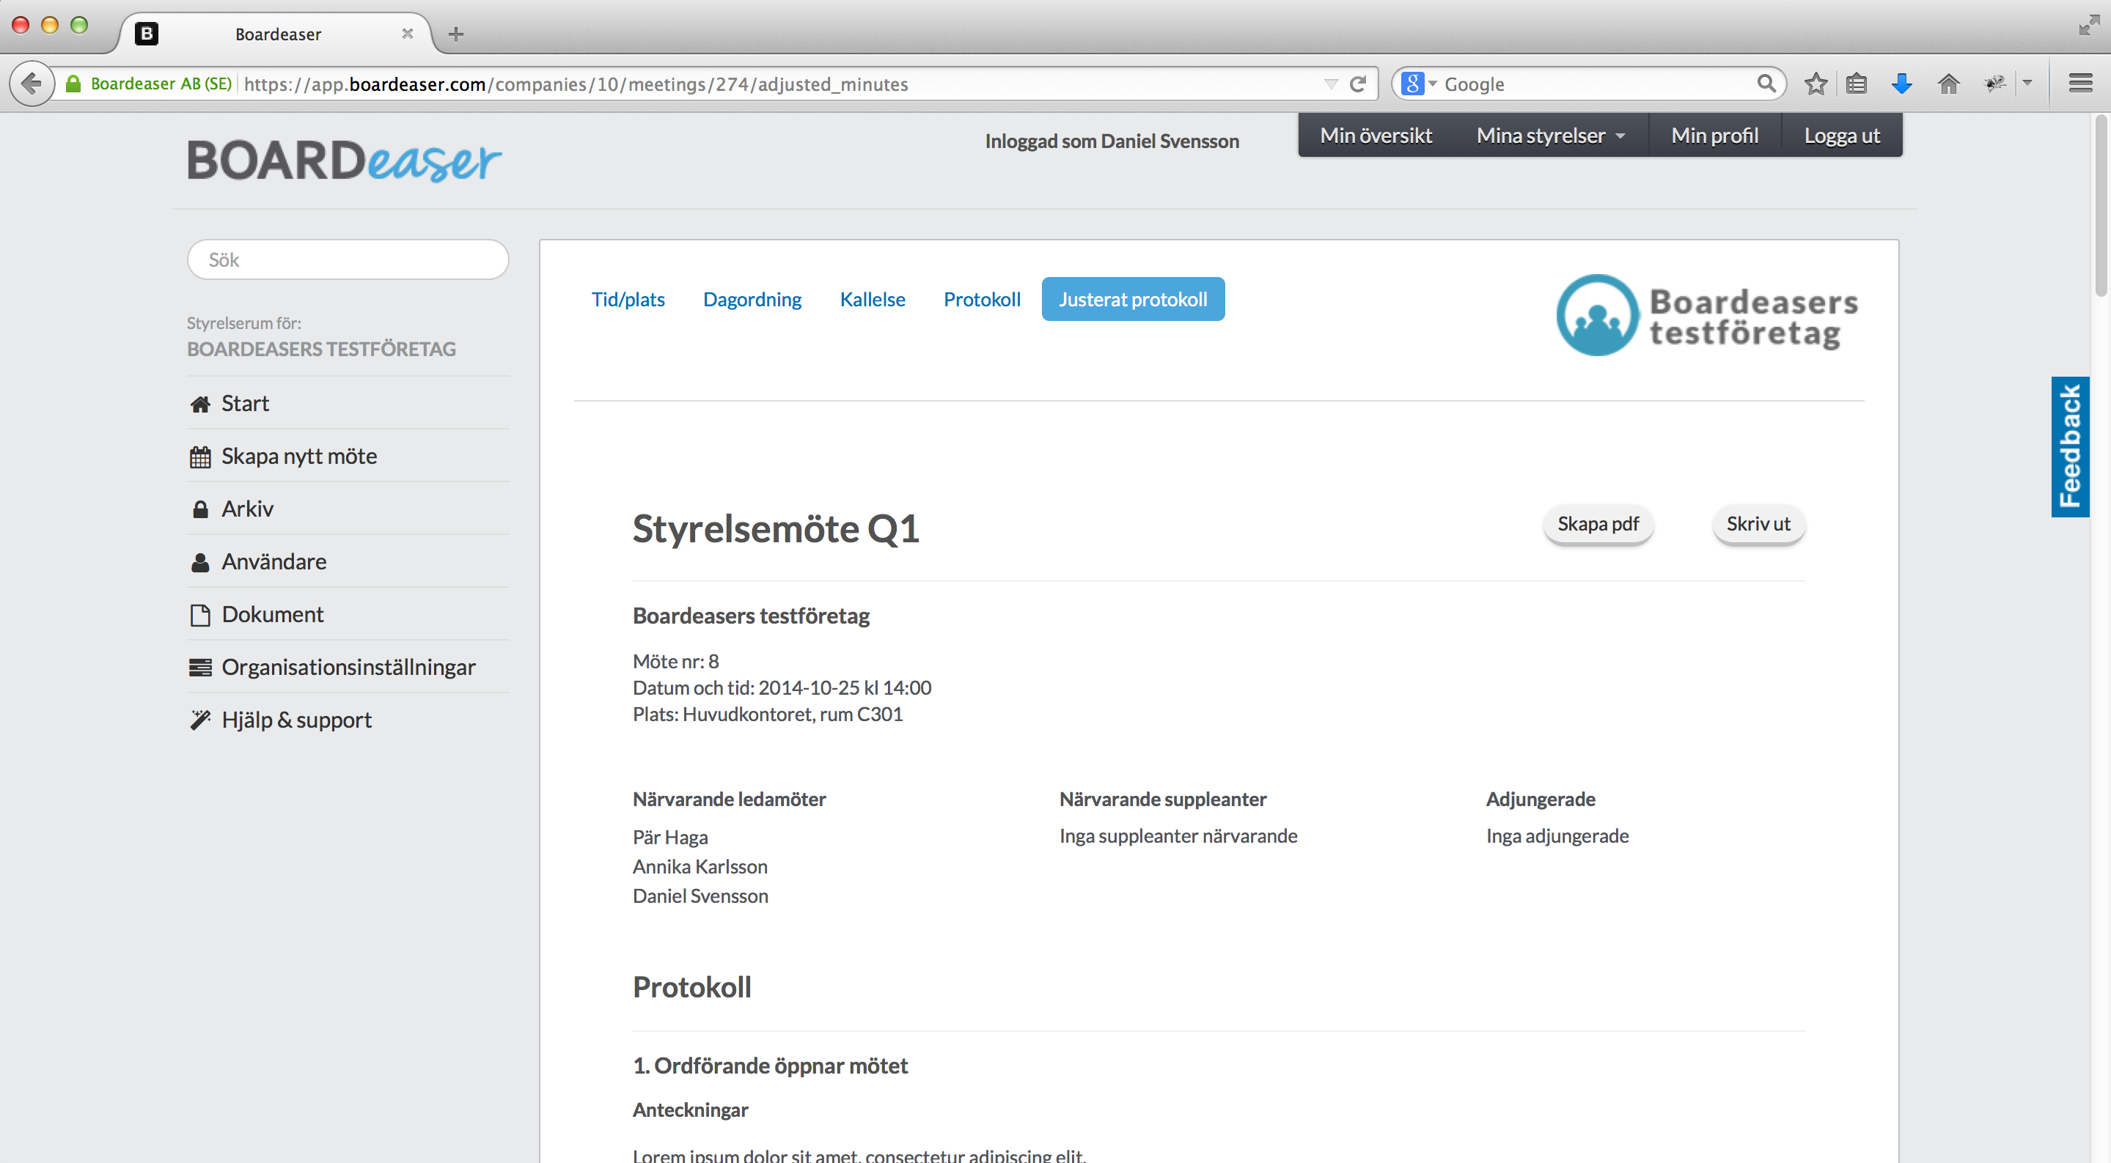Open Hjälp & support link

click(x=297, y=720)
